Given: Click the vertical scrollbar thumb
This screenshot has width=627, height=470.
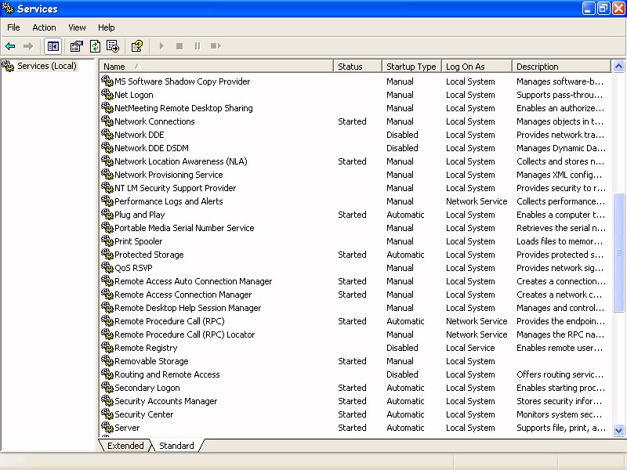Looking at the screenshot, I should (618, 252).
